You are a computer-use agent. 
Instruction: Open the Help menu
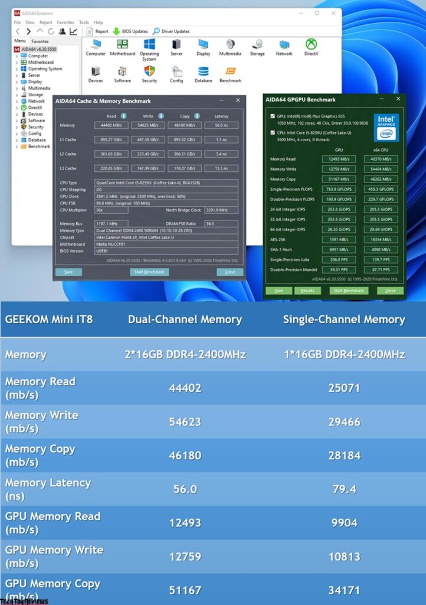[x=98, y=22]
